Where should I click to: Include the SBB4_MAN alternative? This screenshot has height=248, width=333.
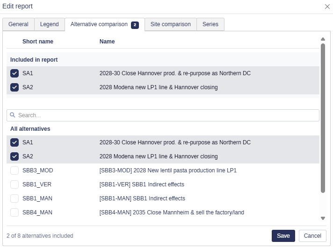click(x=14, y=213)
